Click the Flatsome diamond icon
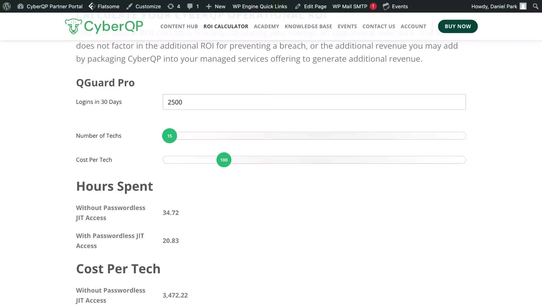 pyautogui.click(x=91, y=6)
